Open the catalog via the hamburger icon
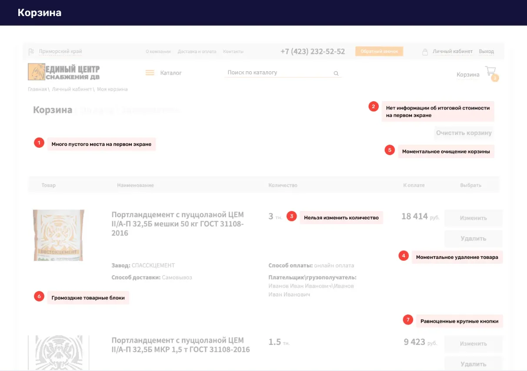The image size is (527, 371). click(x=150, y=73)
